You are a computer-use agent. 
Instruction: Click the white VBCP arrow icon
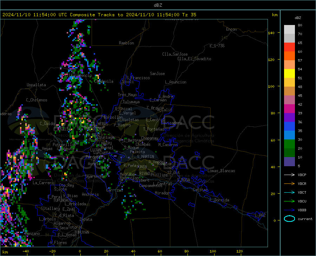point(289,175)
